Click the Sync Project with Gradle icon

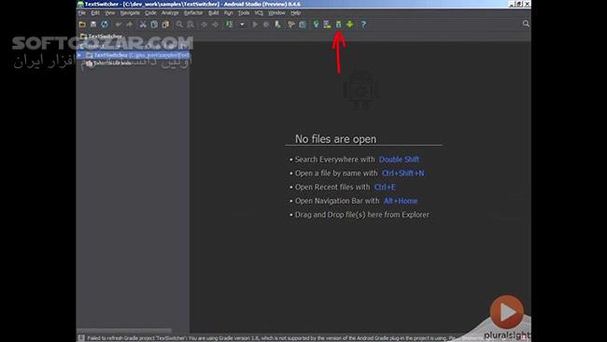coord(317,24)
